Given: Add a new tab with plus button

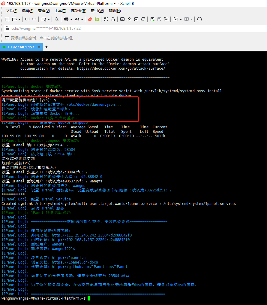Looking at the screenshot, I should point(46,47).
